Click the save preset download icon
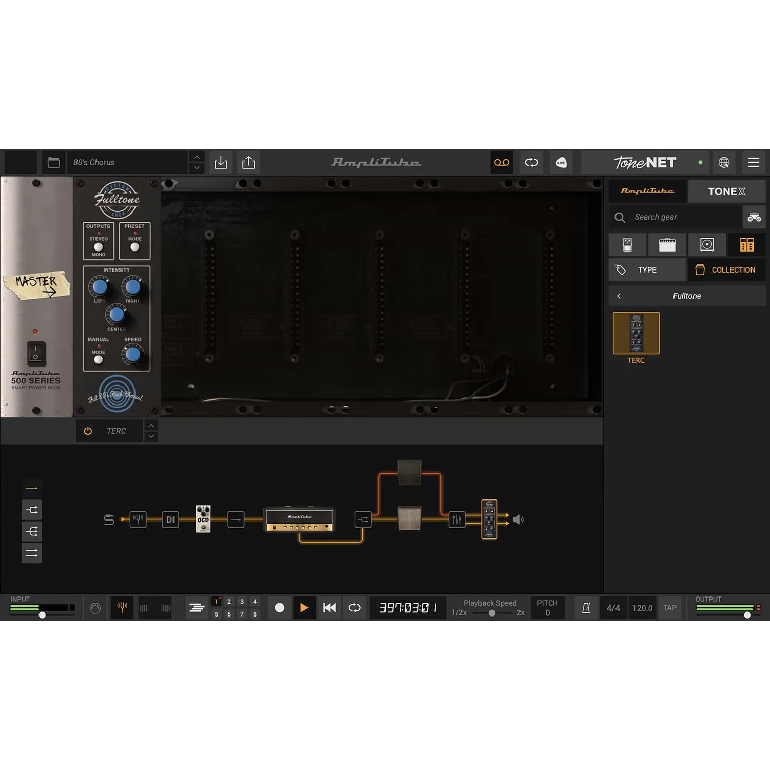 tap(221, 162)
